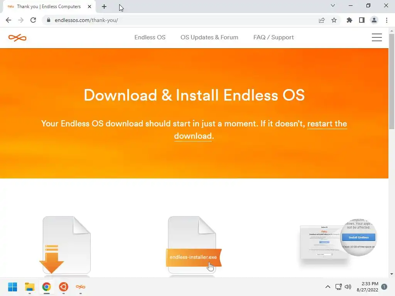
Task: Click the browser forward arrow
Action: [21, 20]
